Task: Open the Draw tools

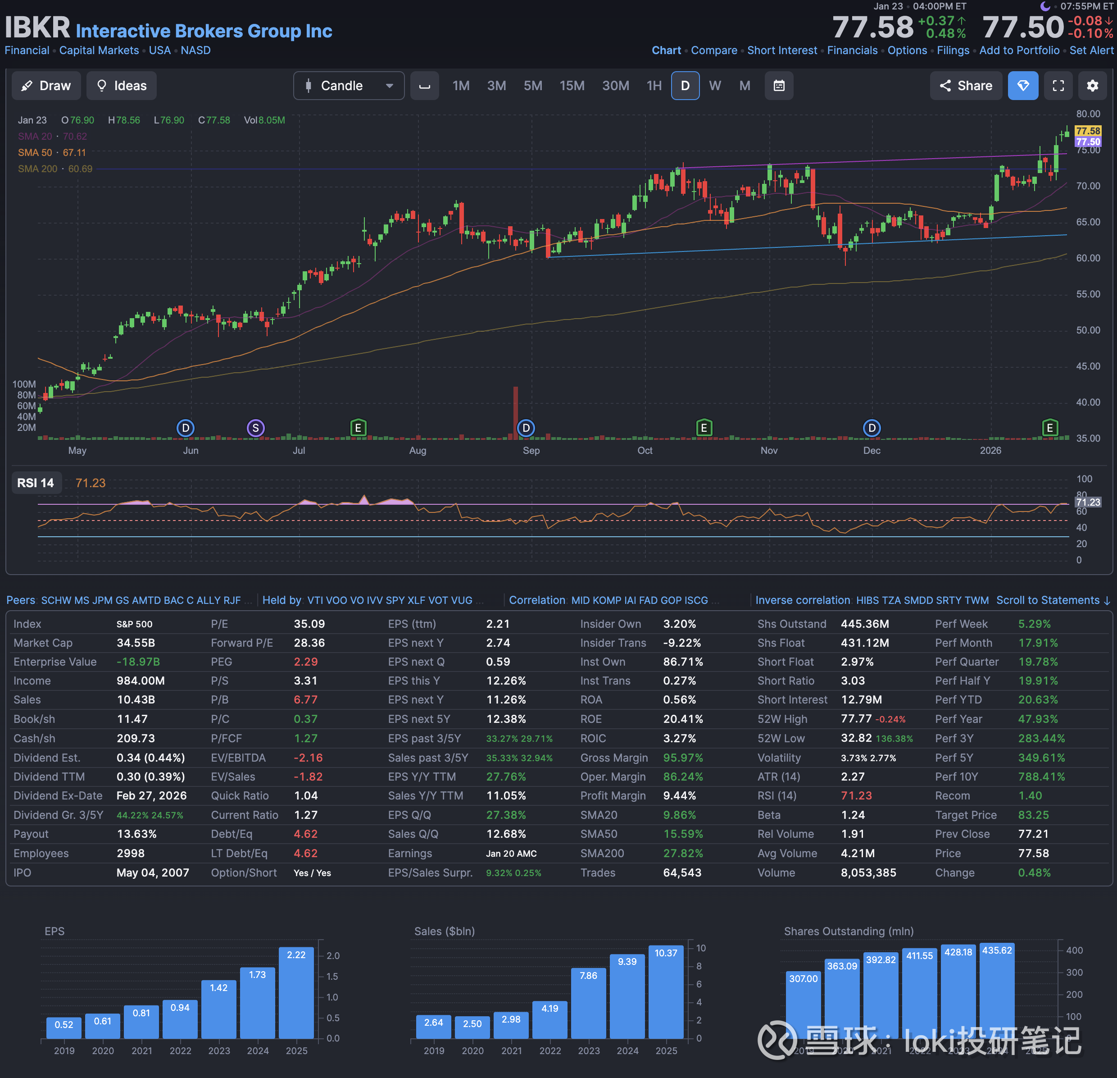Action: 46,86
